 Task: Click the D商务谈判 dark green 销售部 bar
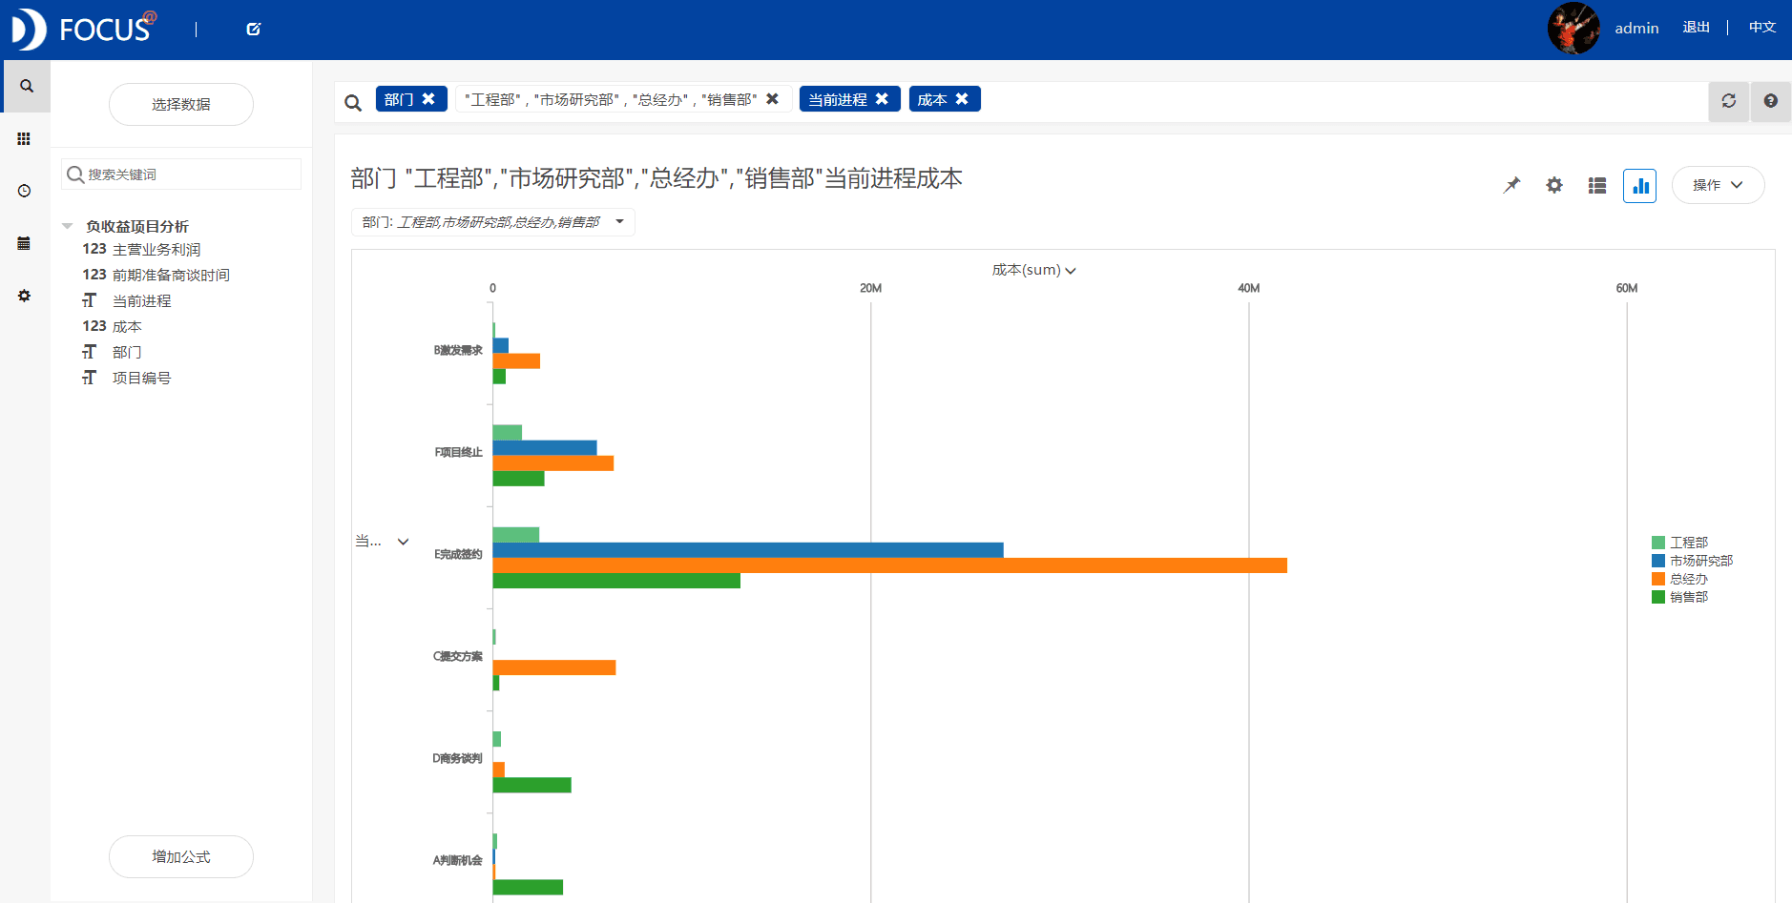coord(531,785)
